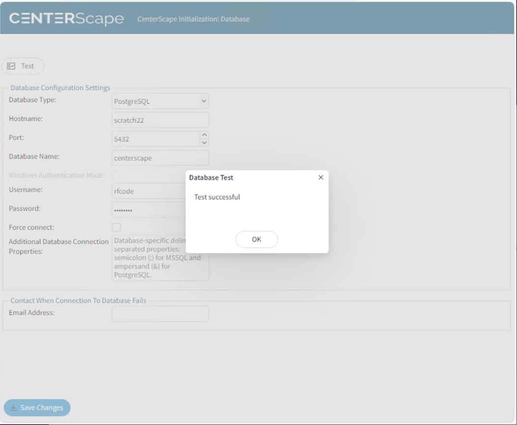Image resolution: width=517 pixels, height=425 pixels.
Task: Click the Save Changes download icon button
Action: (14, 408)
